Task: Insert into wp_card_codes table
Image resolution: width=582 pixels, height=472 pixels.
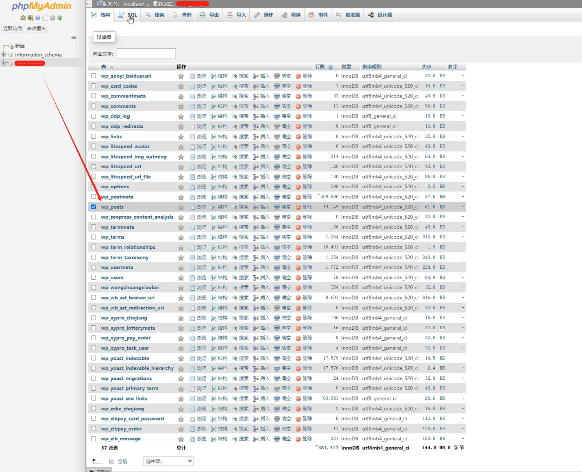Action: click(x=262, y=86)
